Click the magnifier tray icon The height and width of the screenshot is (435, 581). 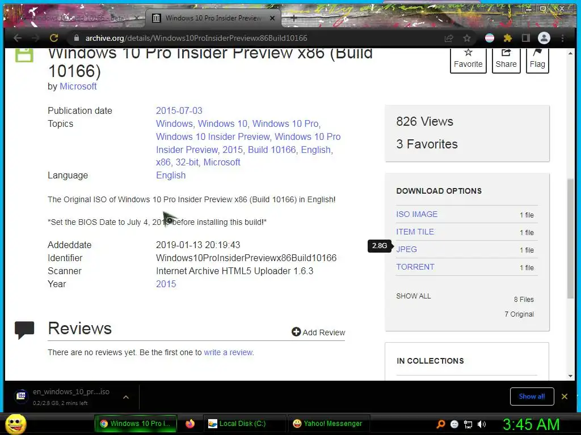coord(441,424)
